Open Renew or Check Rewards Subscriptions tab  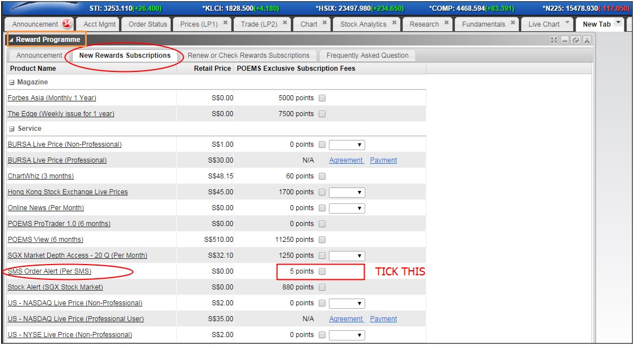(x=248, y=56)
